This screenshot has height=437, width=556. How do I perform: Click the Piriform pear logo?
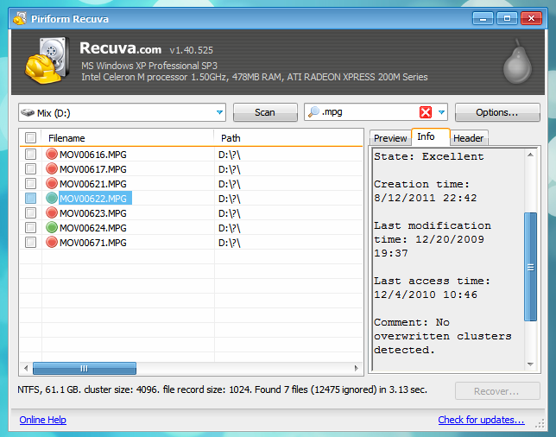coord(517,61)
